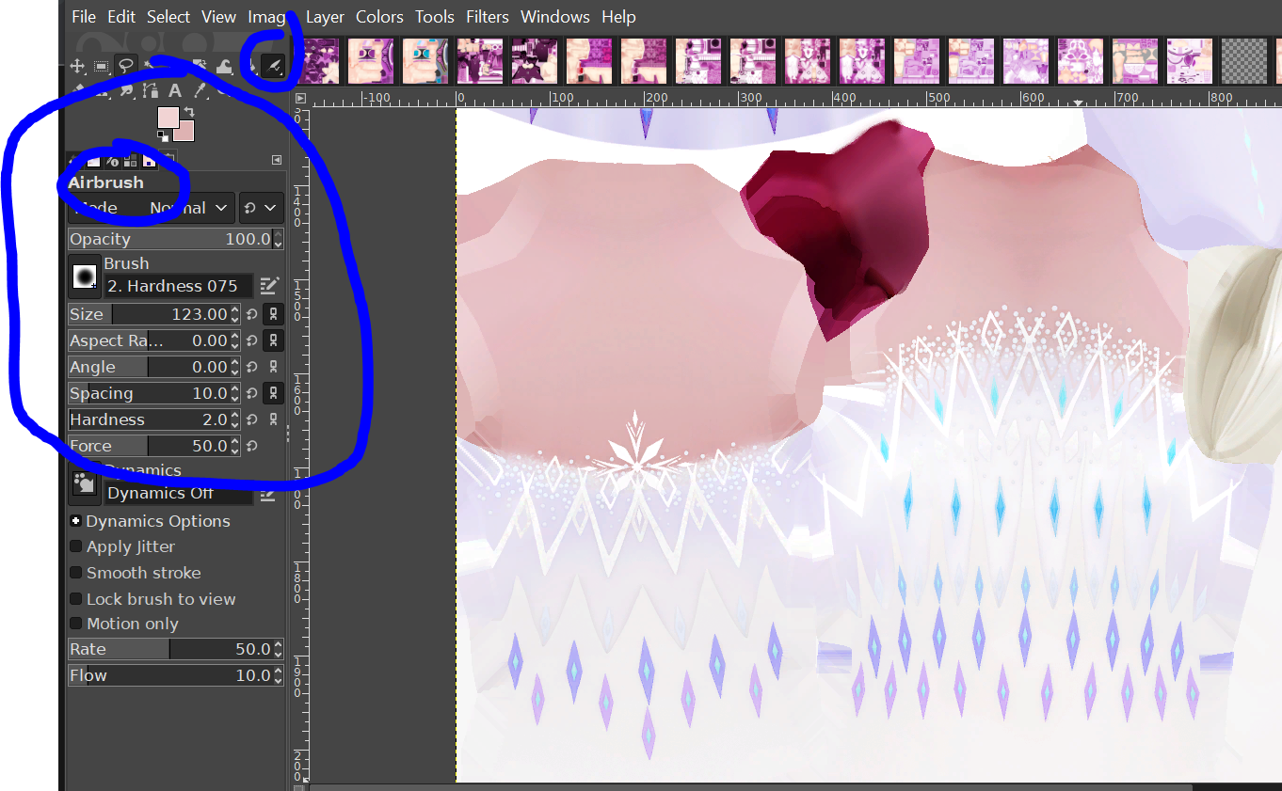This screenshot has width=1282, height=791.
Task: Enable the Motion only checkbox
Action: pos(75,624)
